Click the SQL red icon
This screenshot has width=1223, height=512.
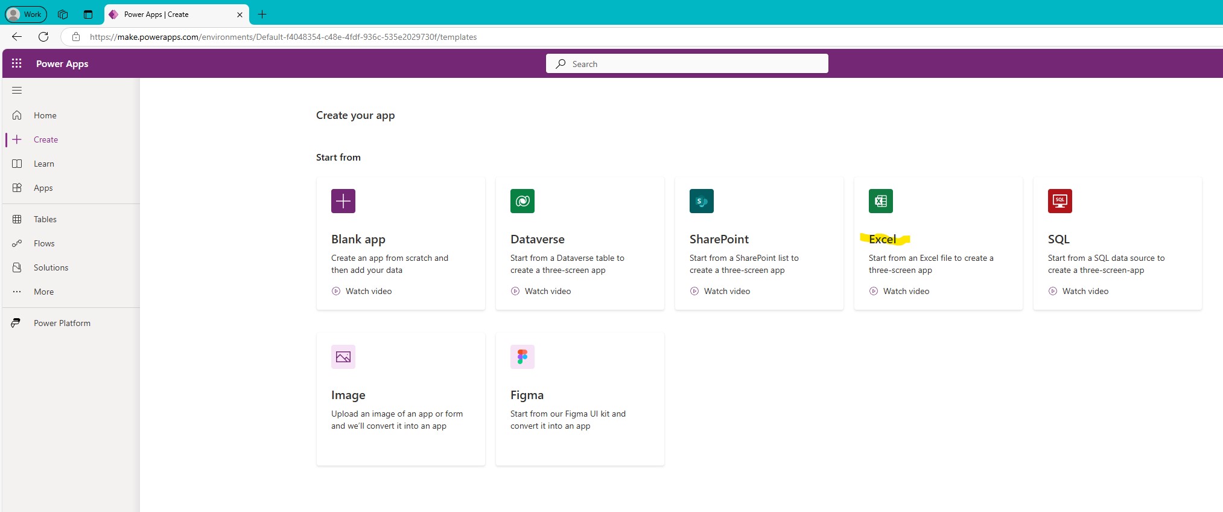[x=1060, y=201]
